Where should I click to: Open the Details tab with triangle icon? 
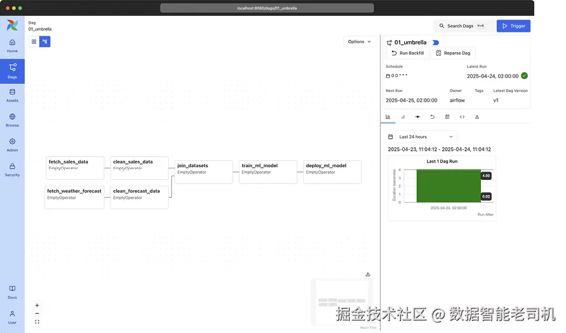477,117
